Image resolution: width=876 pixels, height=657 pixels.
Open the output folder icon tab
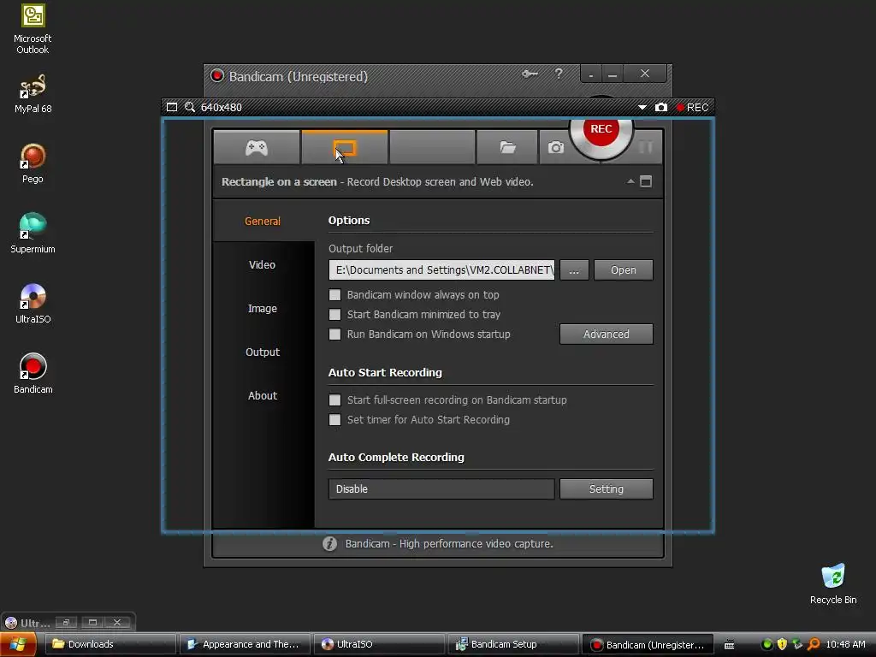click(507, 147)
